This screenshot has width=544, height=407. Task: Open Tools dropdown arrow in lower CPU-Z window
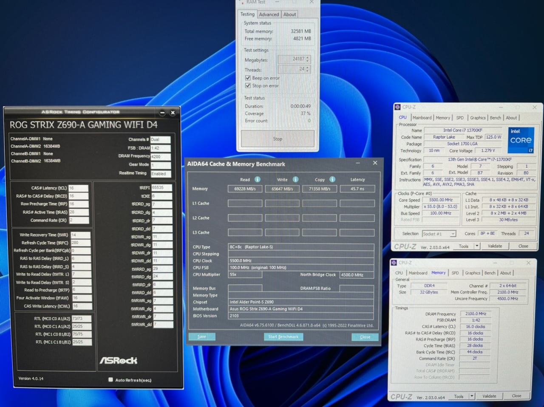[x=472, y=396]
